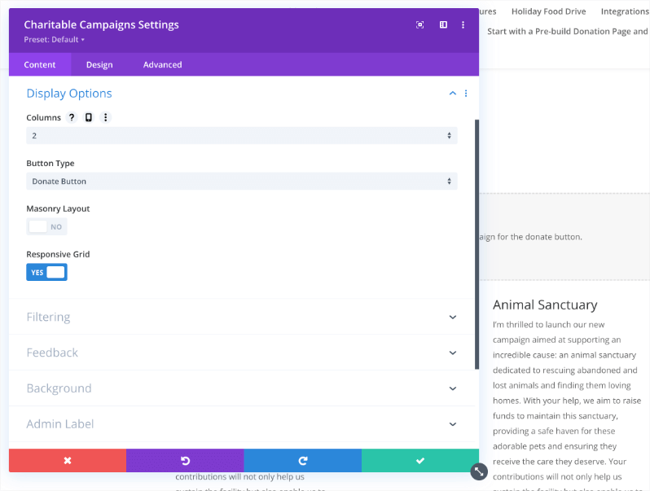Click the Columns responsive phone icon

(88, 117)
